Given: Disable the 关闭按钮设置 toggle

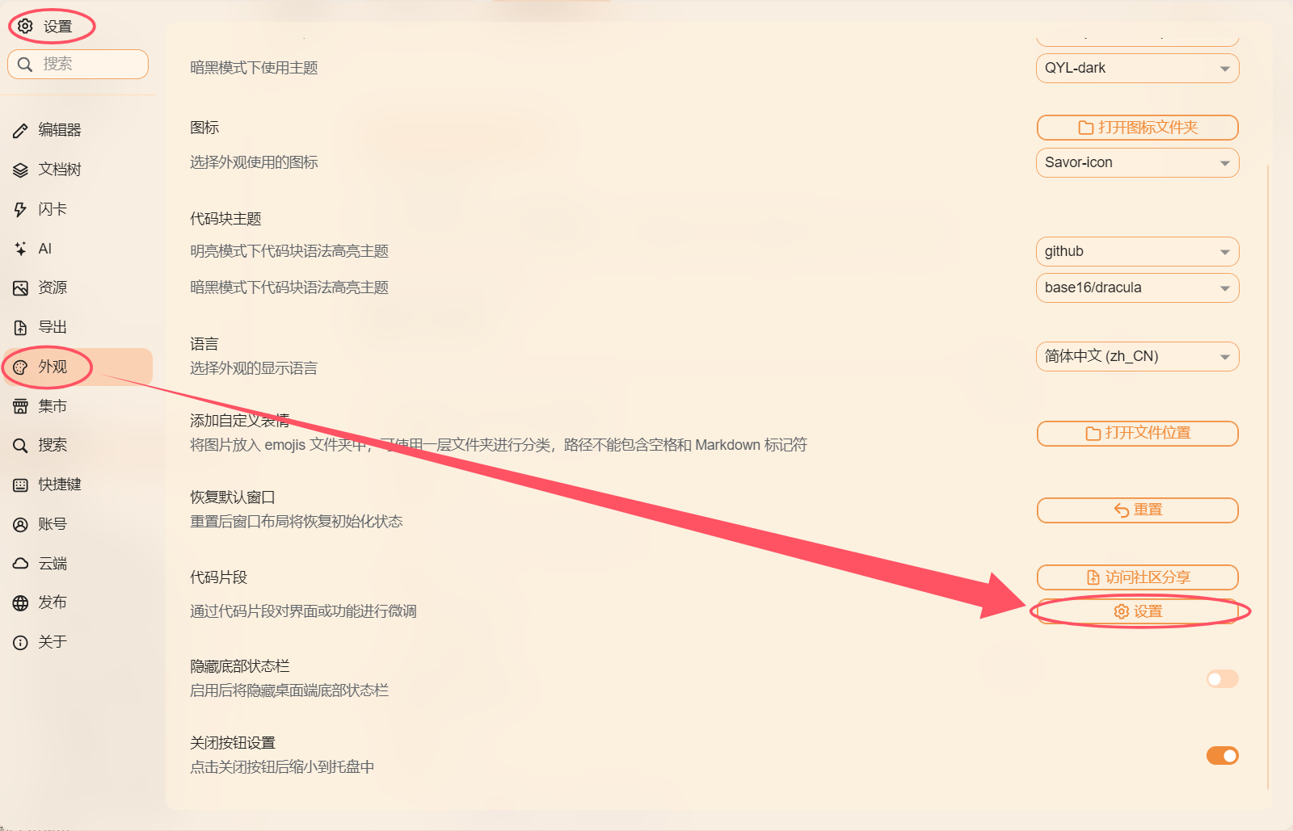Looking at the screenshot, I should click(x=1222, y=756).
